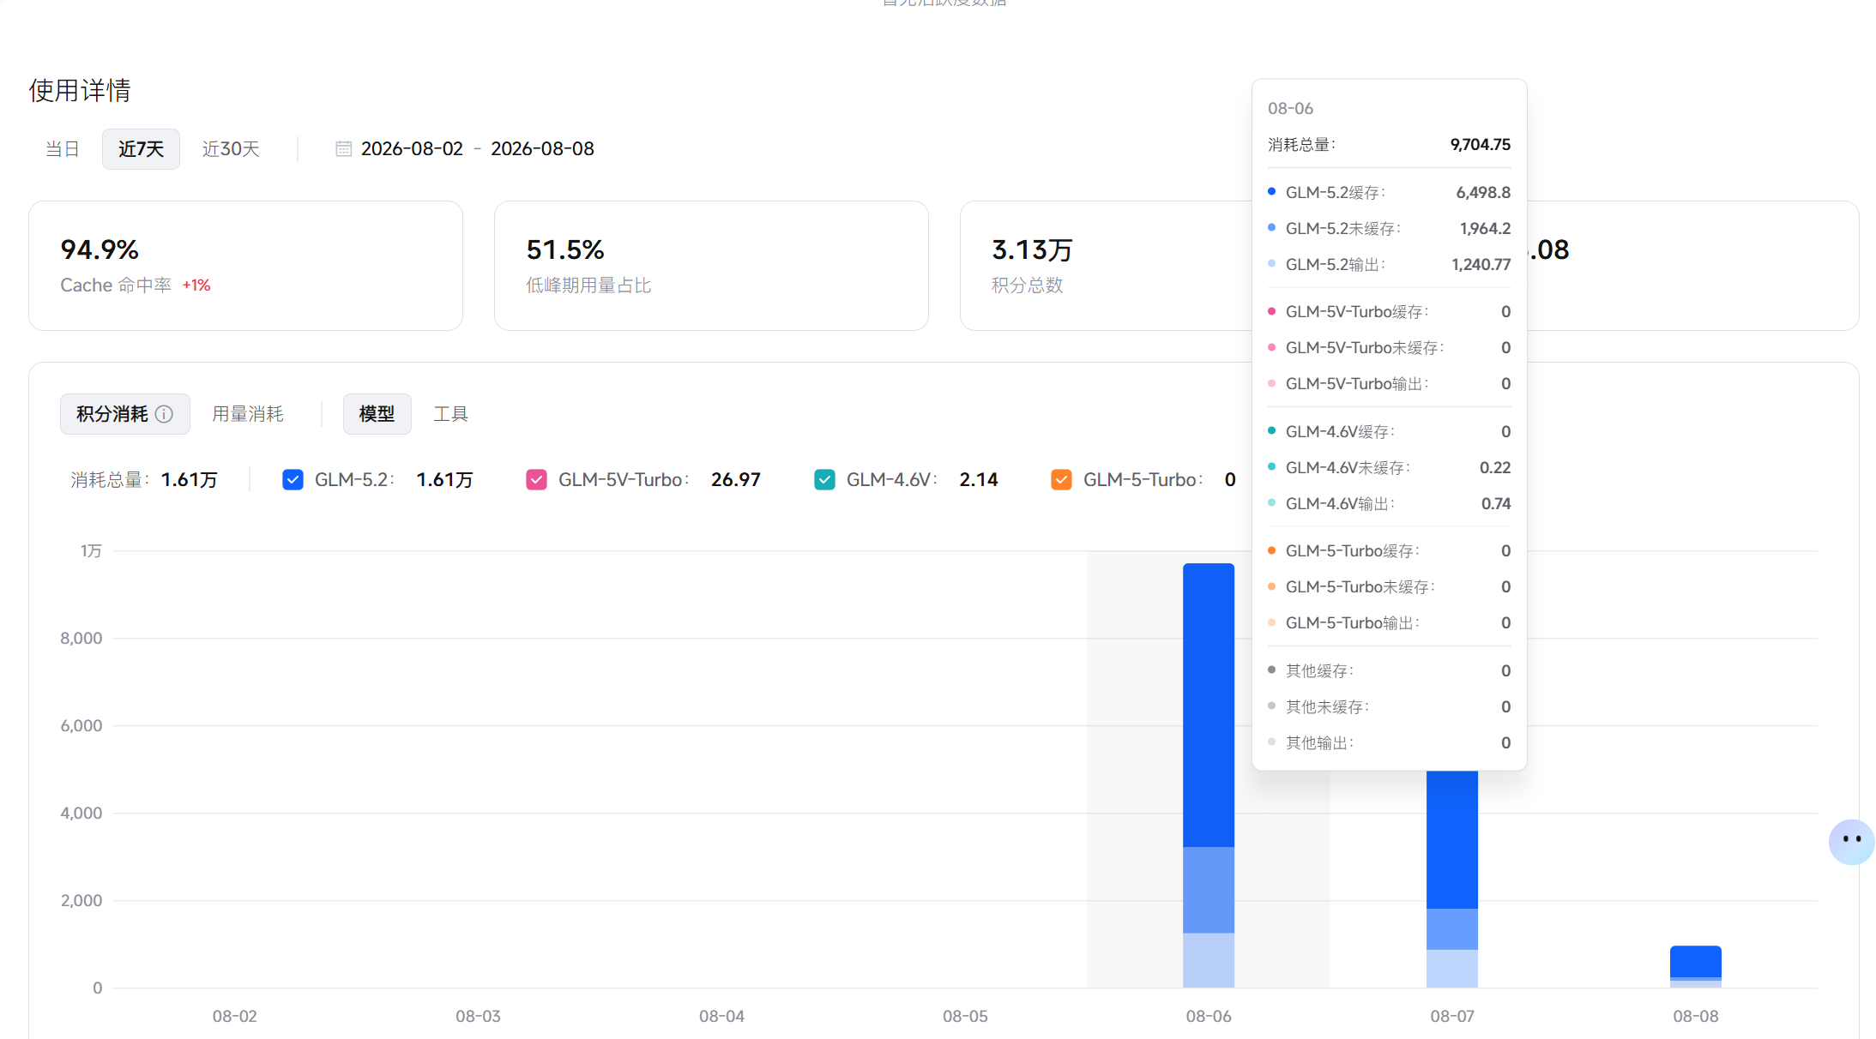
Task: Uncheck the GLM-5.2 model checkbox
Action: (293, 480)
